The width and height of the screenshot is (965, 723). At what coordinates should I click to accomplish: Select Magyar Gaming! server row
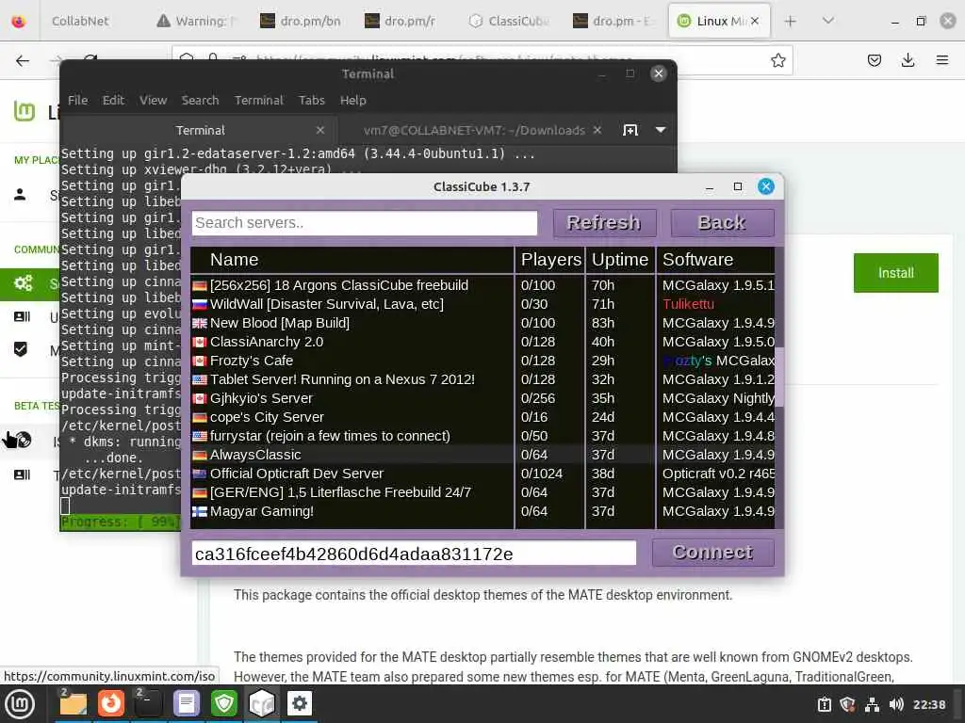tap(482, 511)
